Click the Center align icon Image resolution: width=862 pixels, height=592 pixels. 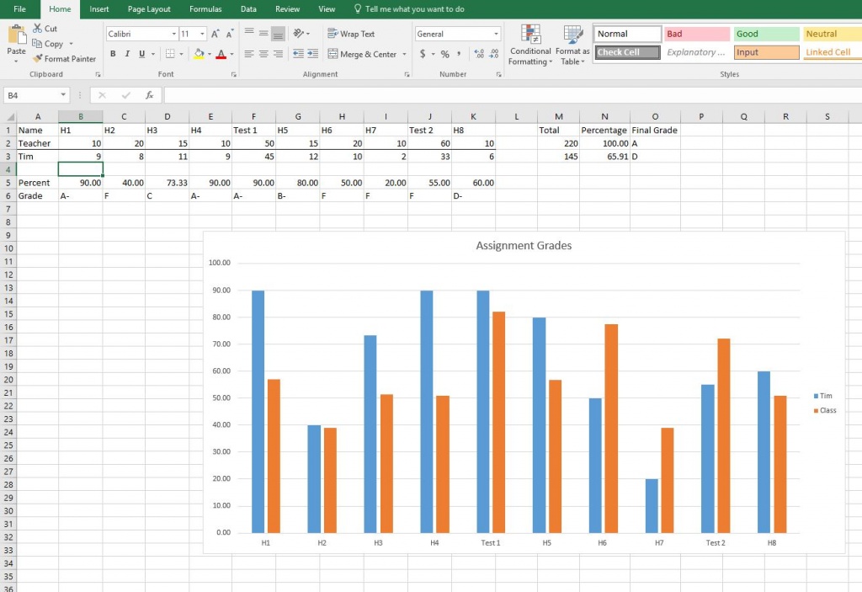pyautogui.click(x=263, y=54)
